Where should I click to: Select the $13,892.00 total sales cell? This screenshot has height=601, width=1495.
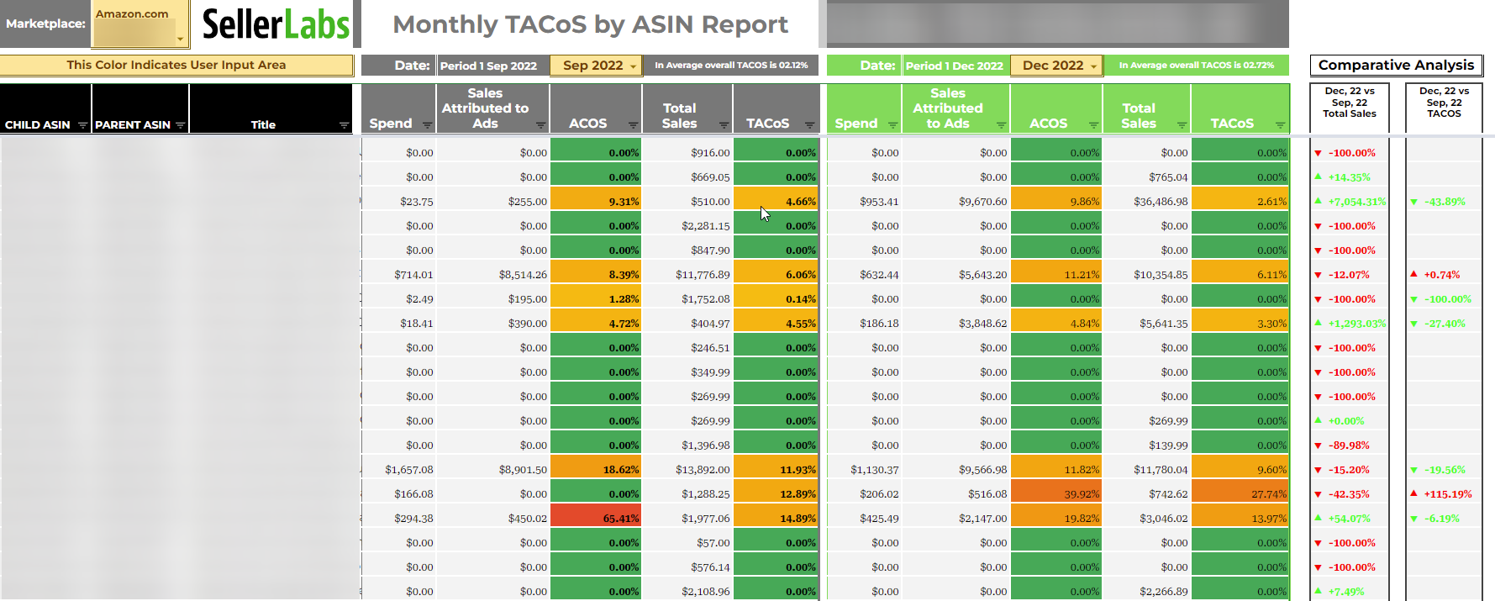click(x=687, y=470)
